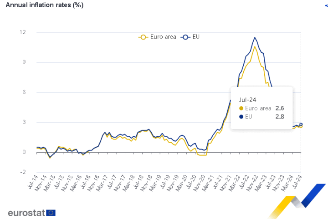The width and height of the screenshot is (328, 219).
Task: Click the partially visible share icon at top right
Action: click(327, 5)
